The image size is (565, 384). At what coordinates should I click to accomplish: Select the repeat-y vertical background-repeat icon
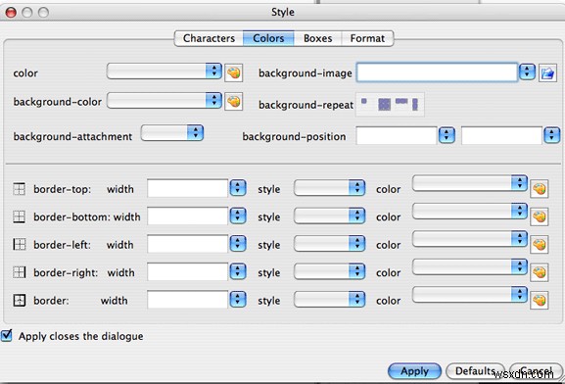click(x=415, y=105)
